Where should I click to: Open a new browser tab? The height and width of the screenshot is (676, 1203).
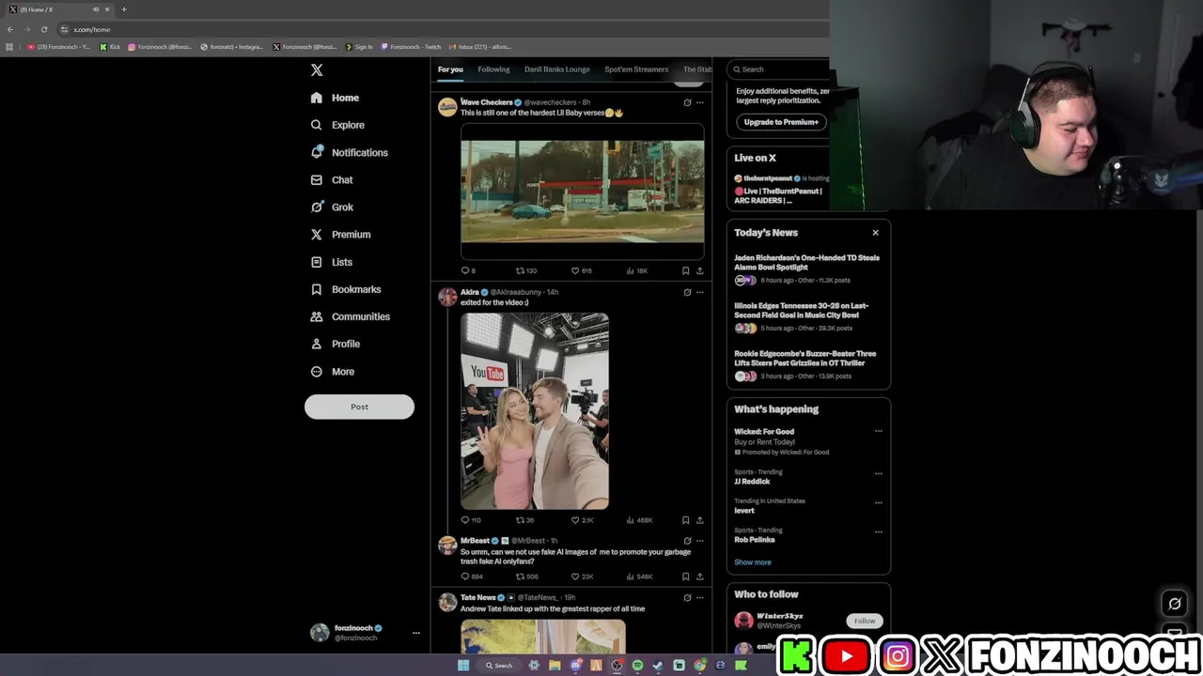tap(123, 9)
